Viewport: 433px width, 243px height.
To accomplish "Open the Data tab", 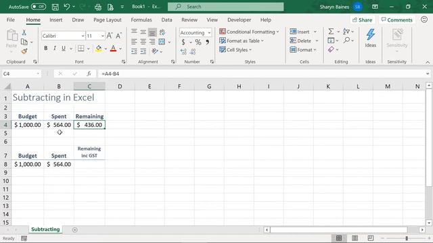I will pyautogui.click(x=166, y=20).
